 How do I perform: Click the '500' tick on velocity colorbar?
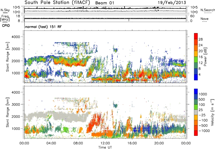(202, 100)
